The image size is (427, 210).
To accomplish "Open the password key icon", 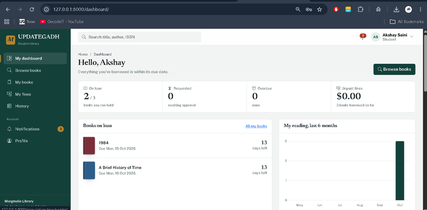I will click(x=309, y=10).
